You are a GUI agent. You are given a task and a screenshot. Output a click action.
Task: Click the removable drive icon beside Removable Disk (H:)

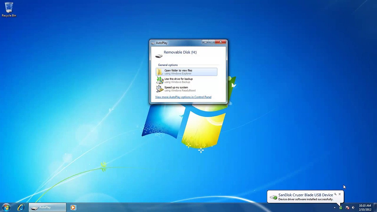pyautogui.click(x=159, y=56)
